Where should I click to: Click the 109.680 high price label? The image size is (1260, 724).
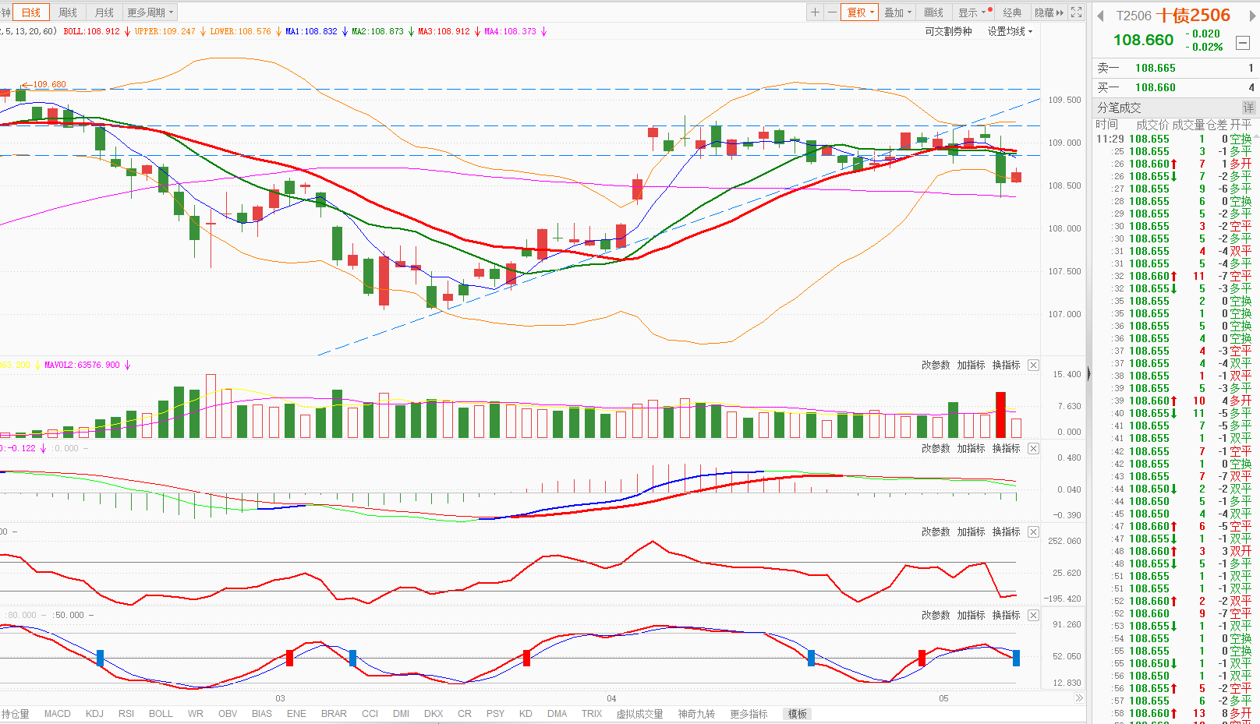tap(49, 84)
